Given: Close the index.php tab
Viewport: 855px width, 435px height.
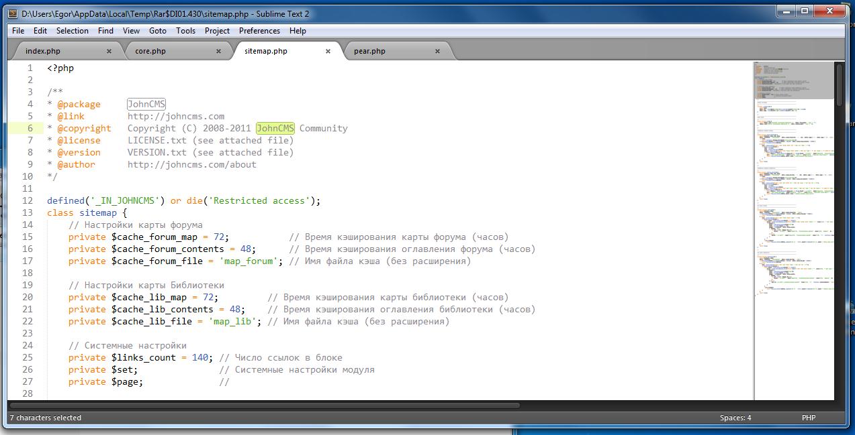Looking at the screenshot, I should pyautogui.click(x=109, y=51).
